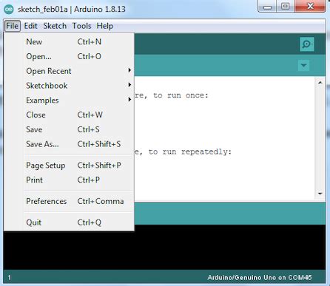Click the 'to run repeatedly:' comment text

190,152
